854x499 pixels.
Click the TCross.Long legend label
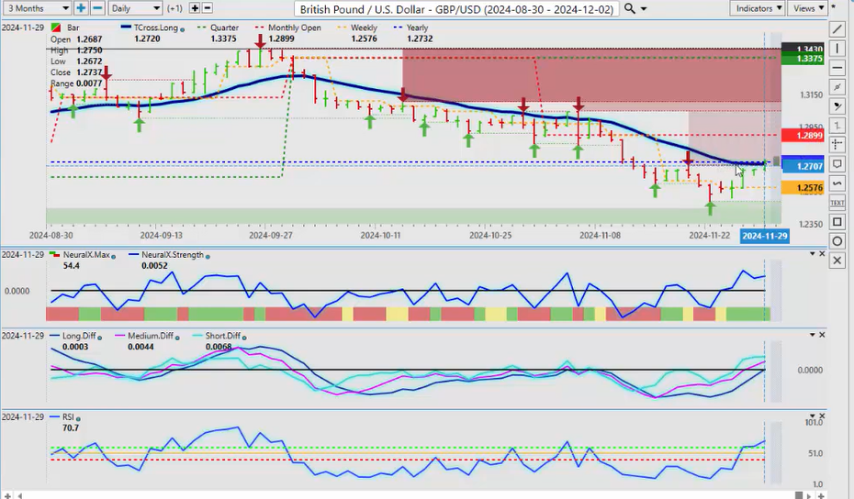tap(156, 28)
